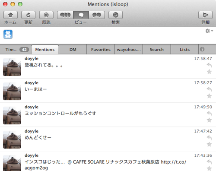Open the gear settings dropdown menu

(209, 31)
